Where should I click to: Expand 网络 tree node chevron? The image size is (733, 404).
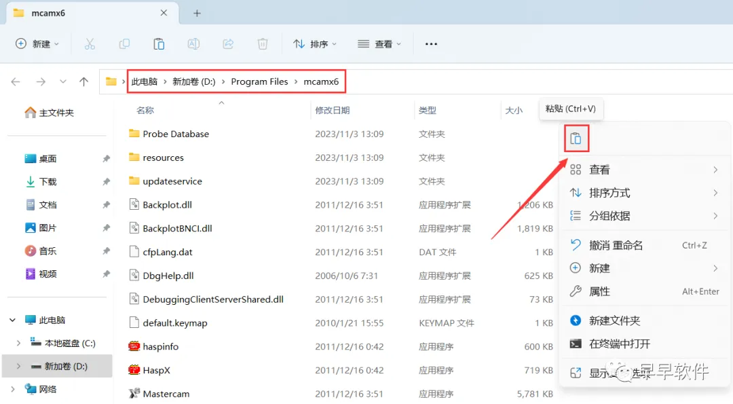coord(13,389)
